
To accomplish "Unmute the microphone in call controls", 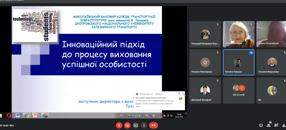I will tap(119, 125).
